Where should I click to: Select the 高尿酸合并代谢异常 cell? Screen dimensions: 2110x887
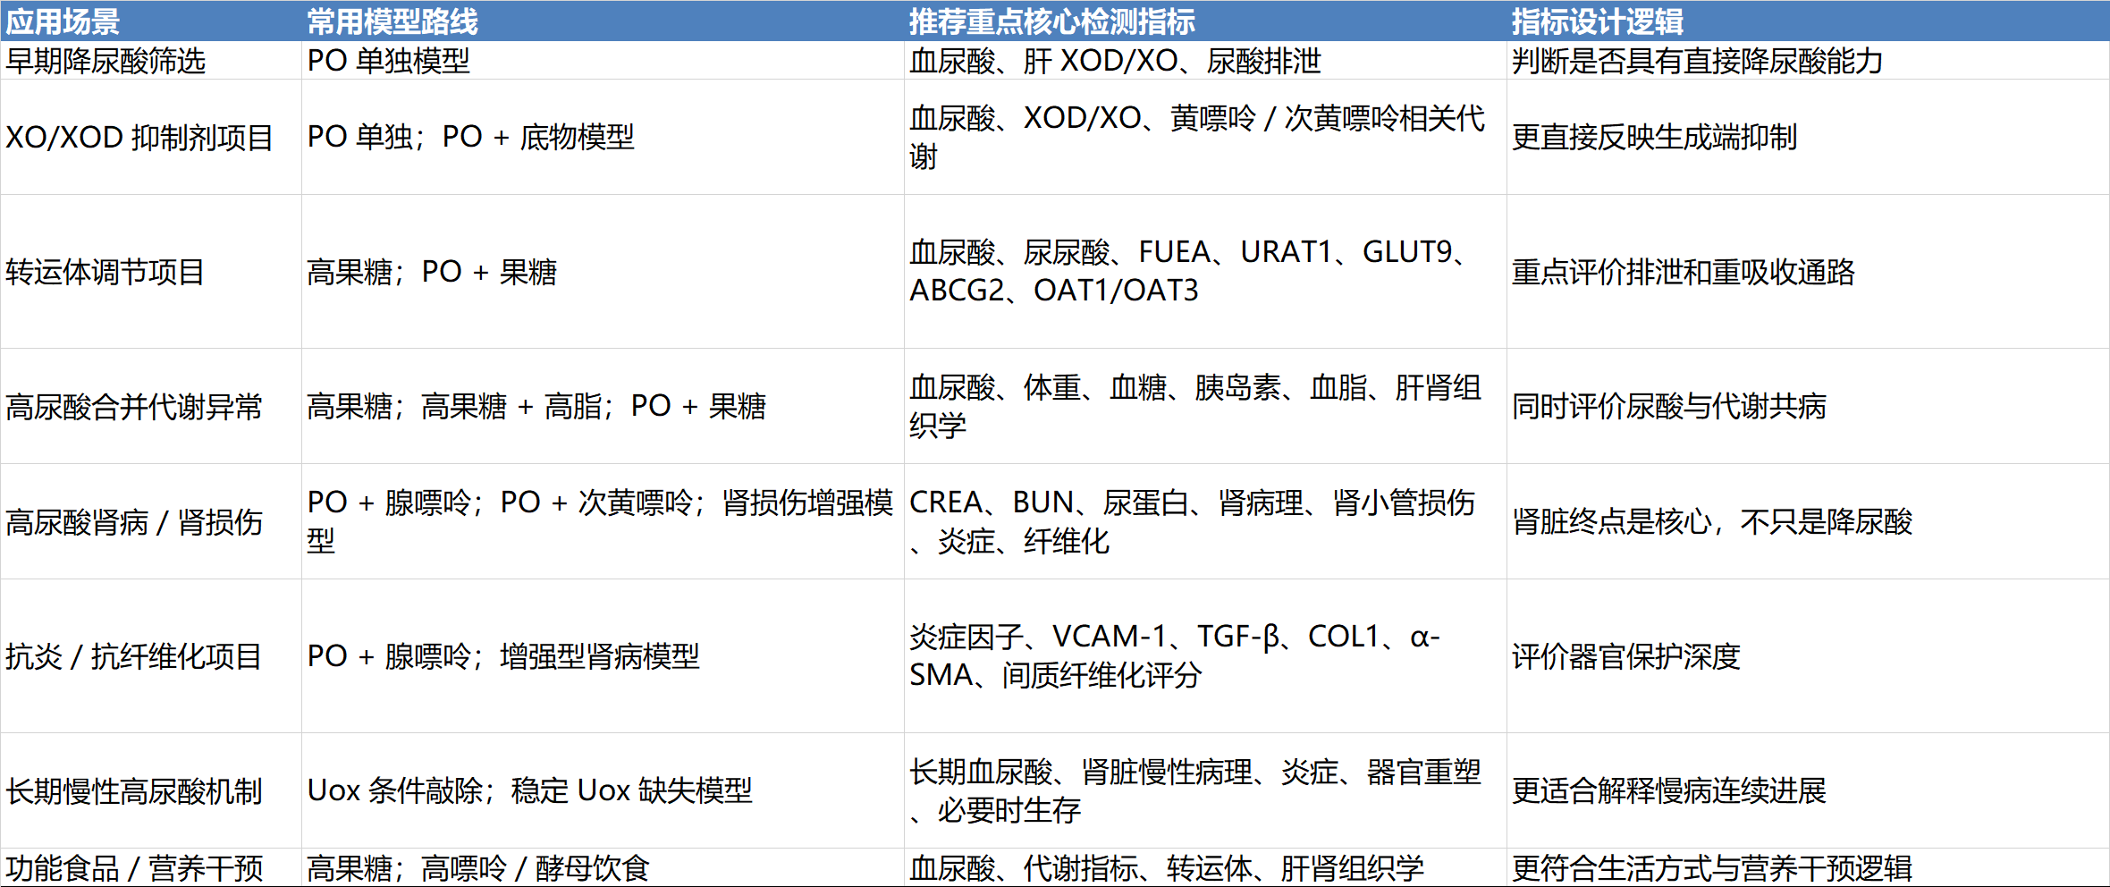(134, 407)
